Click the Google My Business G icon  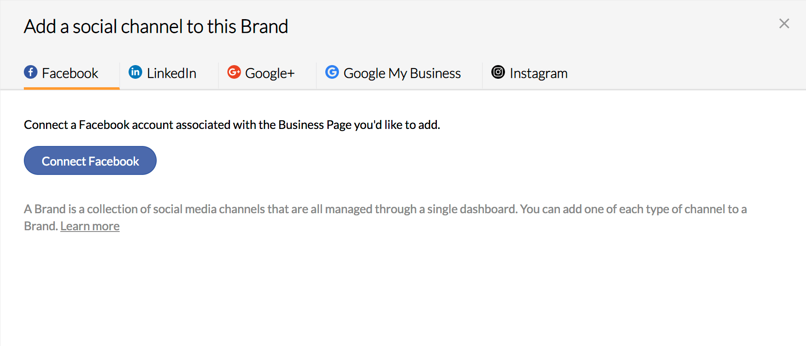[332, 72]
